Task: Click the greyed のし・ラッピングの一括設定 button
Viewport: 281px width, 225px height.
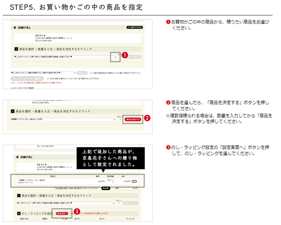Action: [27, 78]
